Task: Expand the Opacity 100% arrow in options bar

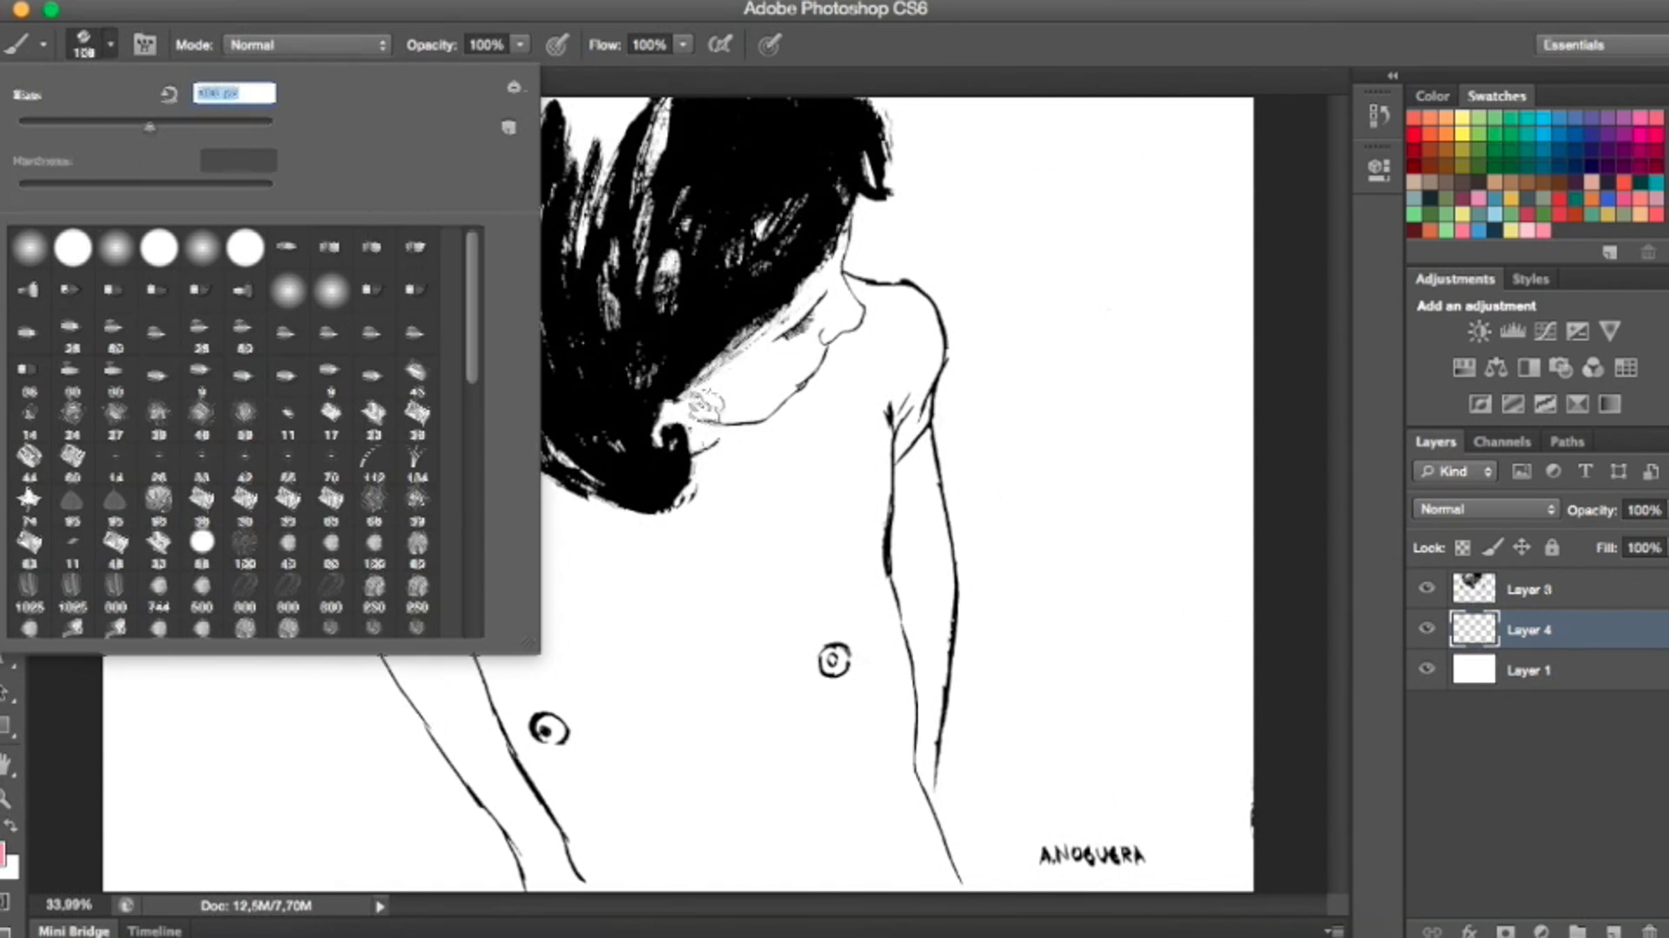Action: coord(520,45)
